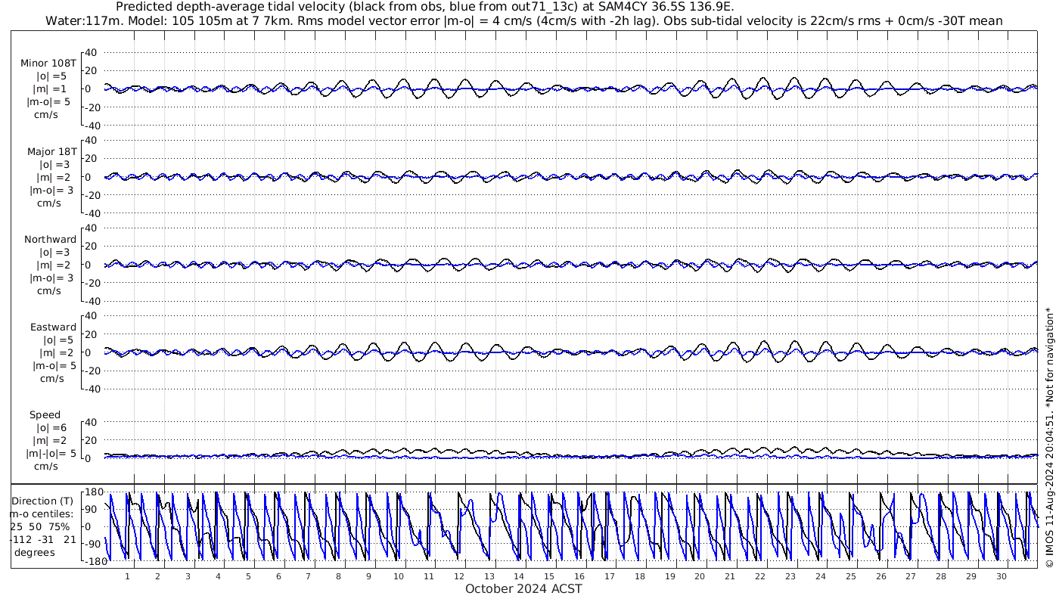This screenshot has height=605, width=1059.
Task: Click '|m|-|o|= 5' under Speed
Action: pos(51,454)
